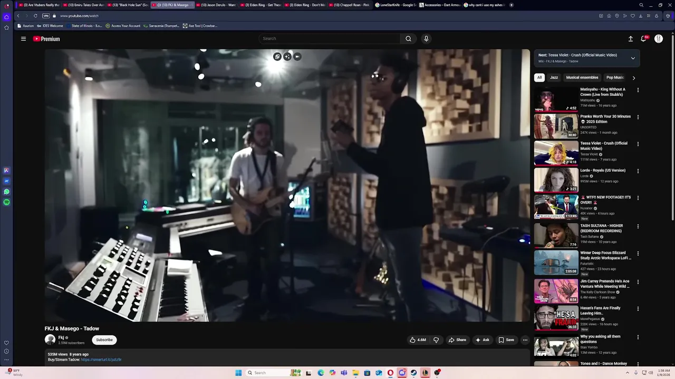Open options for the Matisyahu video
675x379 pixels.
[x=638, y=90]
